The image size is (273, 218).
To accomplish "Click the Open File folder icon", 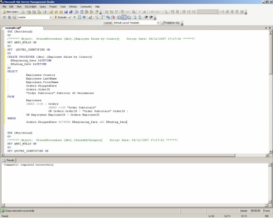I will [x=51, y=12].
